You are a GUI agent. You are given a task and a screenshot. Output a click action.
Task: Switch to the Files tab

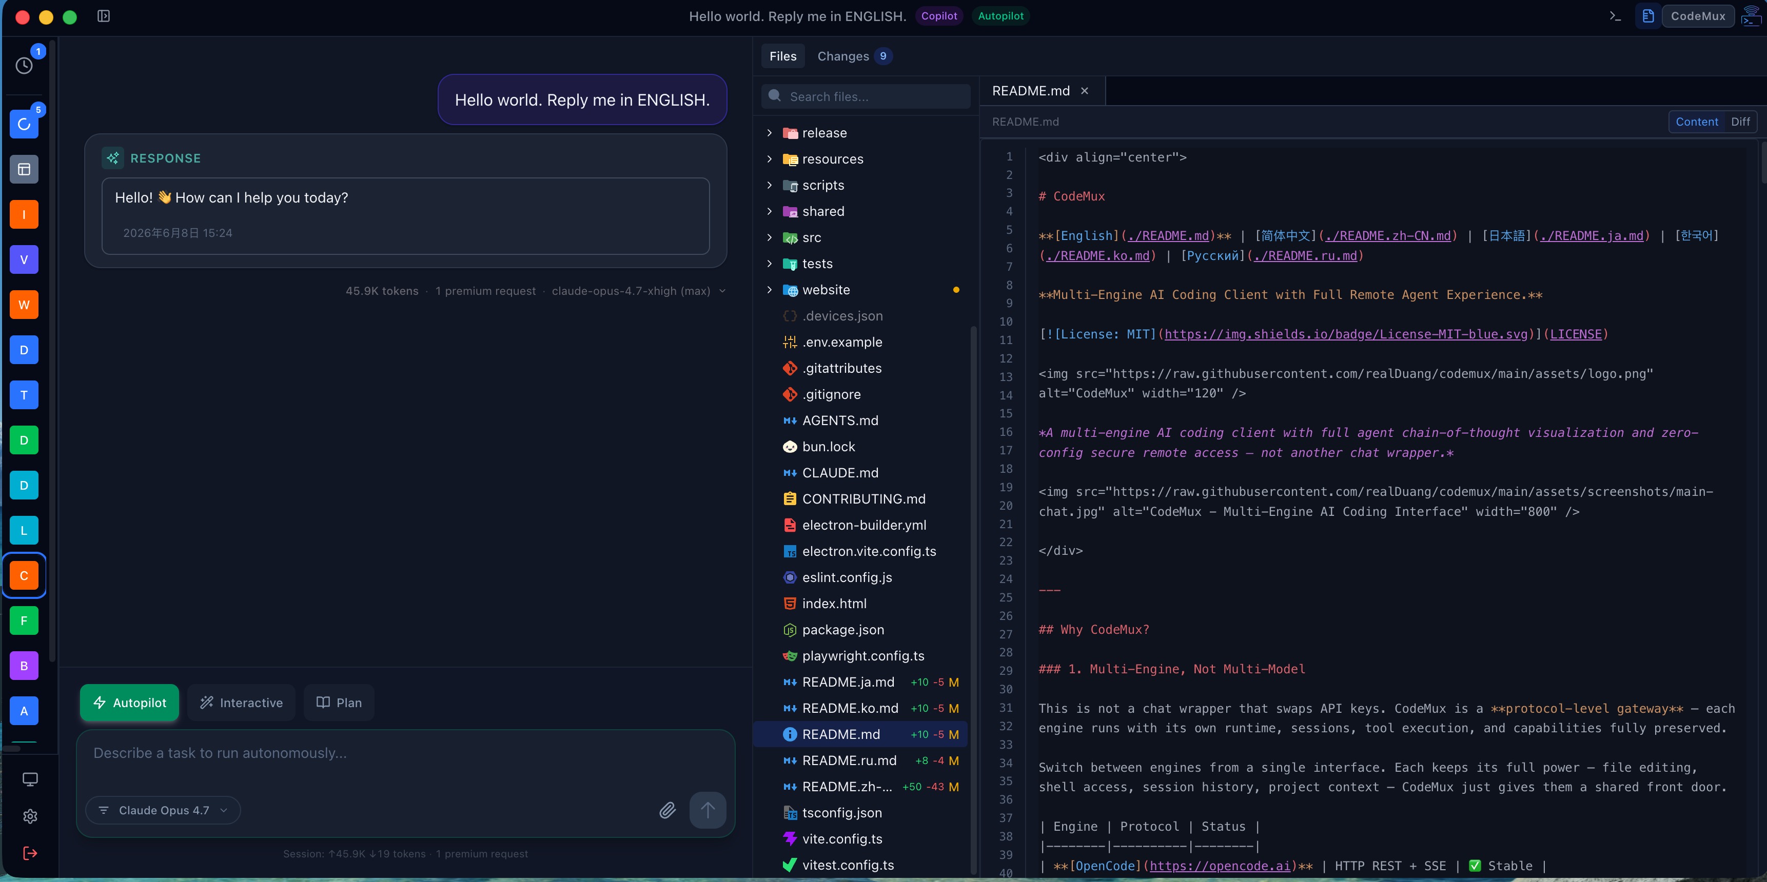click(782, 56)
